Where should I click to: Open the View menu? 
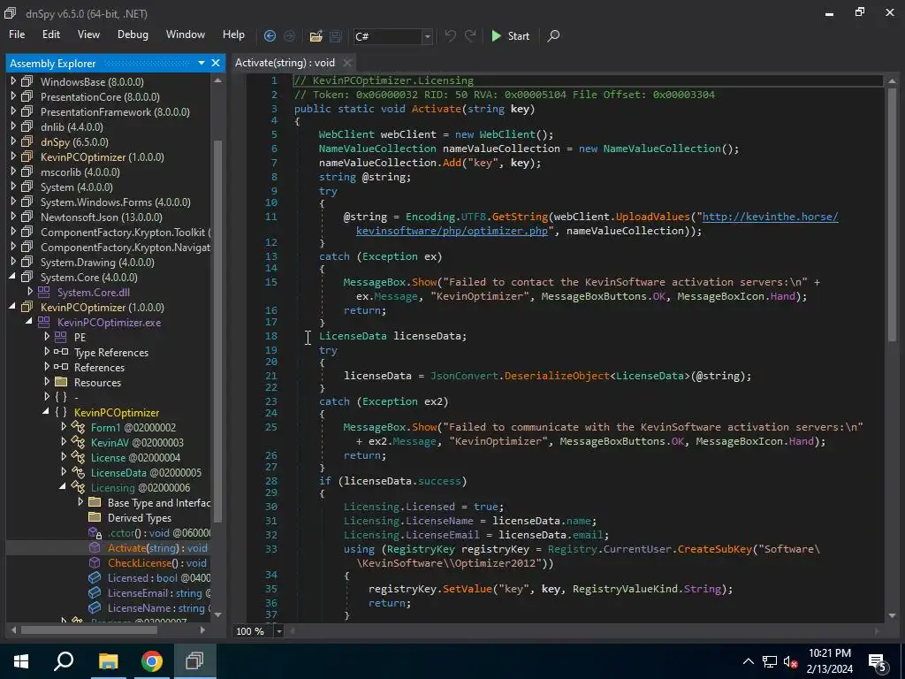tap(88, 34)
